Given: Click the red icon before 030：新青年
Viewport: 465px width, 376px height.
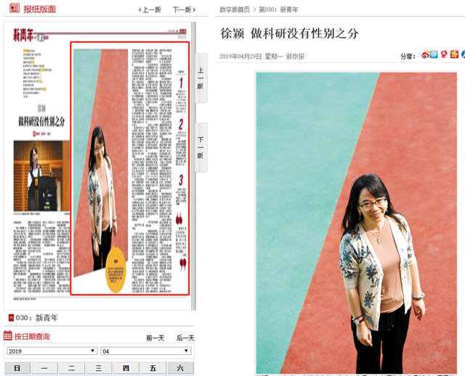Looking at the screenshot, I should coord(10,318).
